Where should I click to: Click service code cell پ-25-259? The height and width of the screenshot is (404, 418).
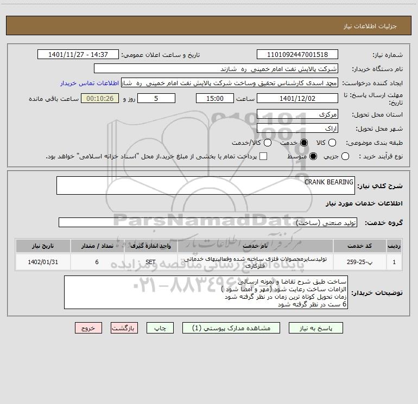359,262
